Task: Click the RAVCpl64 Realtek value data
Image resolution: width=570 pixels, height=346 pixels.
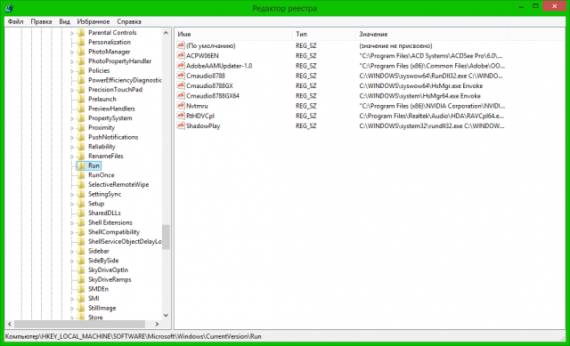Action: [x=431, y=116]
